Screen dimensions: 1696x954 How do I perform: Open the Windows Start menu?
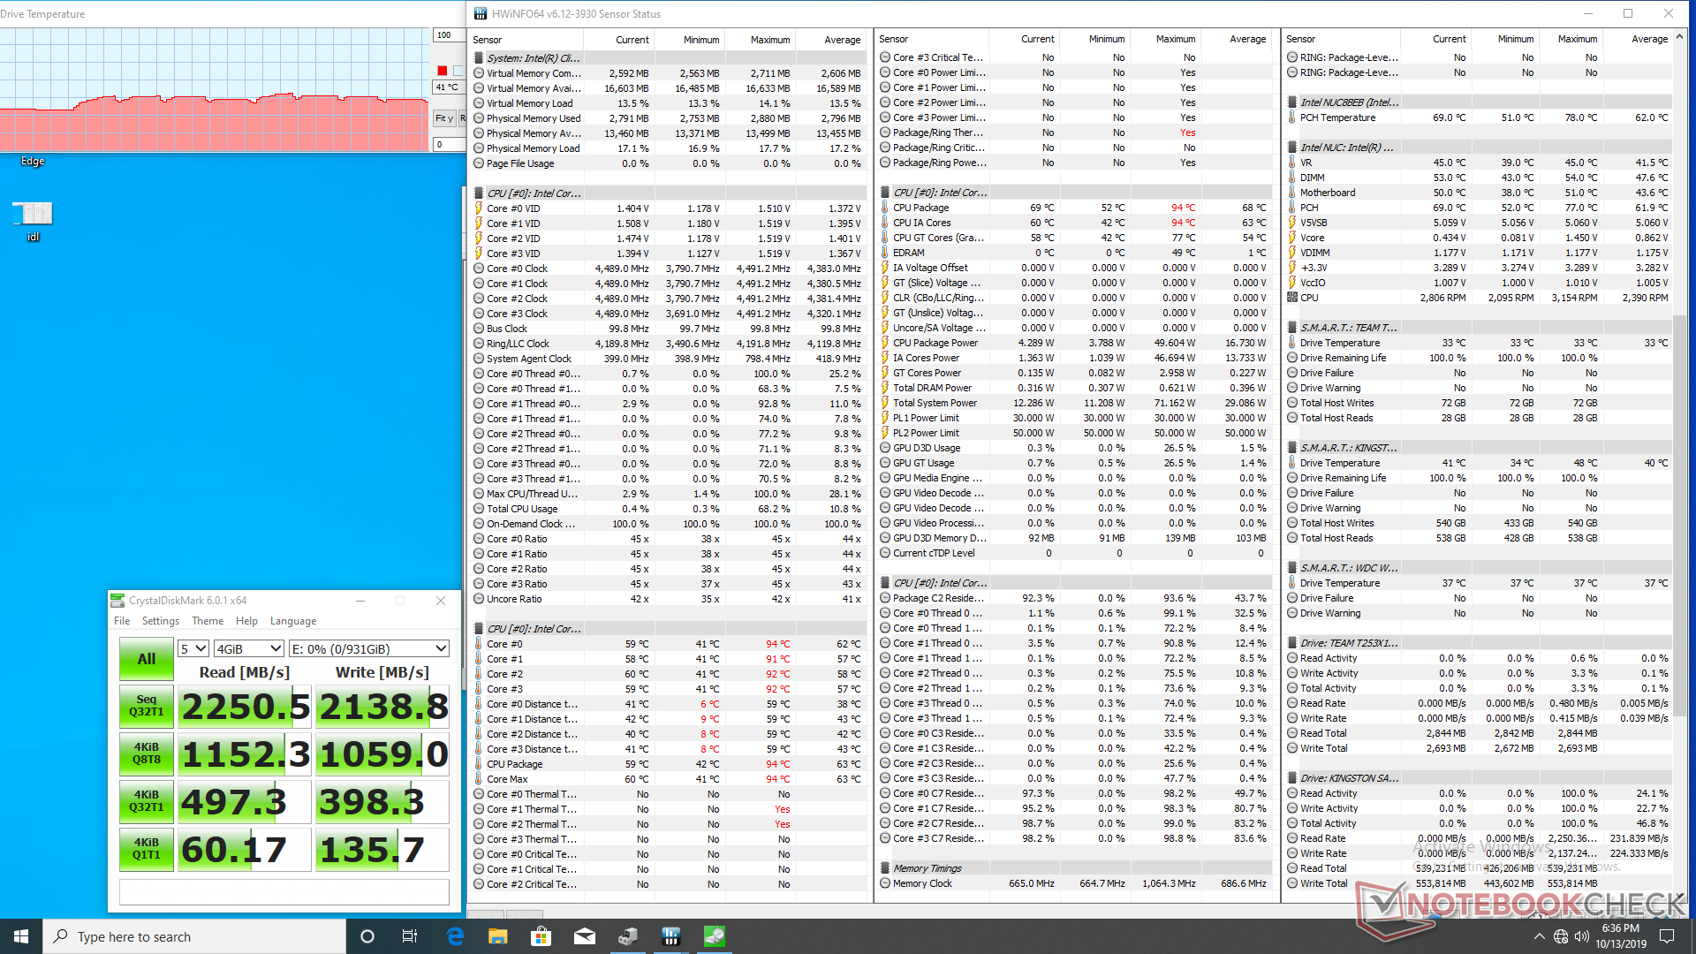click(x=21, y=936)
